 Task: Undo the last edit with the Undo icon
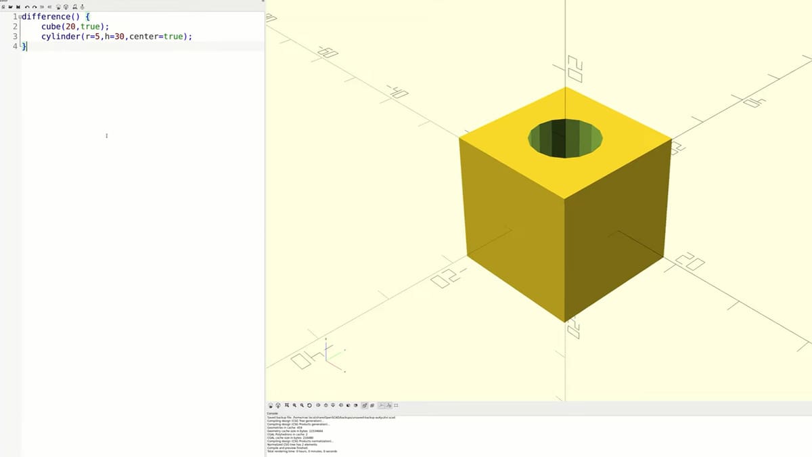[x=27, y=7]
